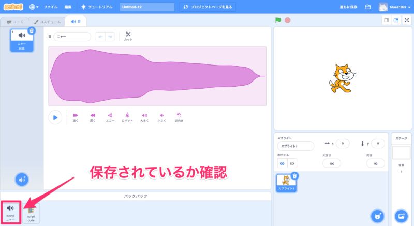Image resolution: width=414 pixels, height=226 pixels.
Task: Switch to small stage layout
Action: [x=386, y=20]
